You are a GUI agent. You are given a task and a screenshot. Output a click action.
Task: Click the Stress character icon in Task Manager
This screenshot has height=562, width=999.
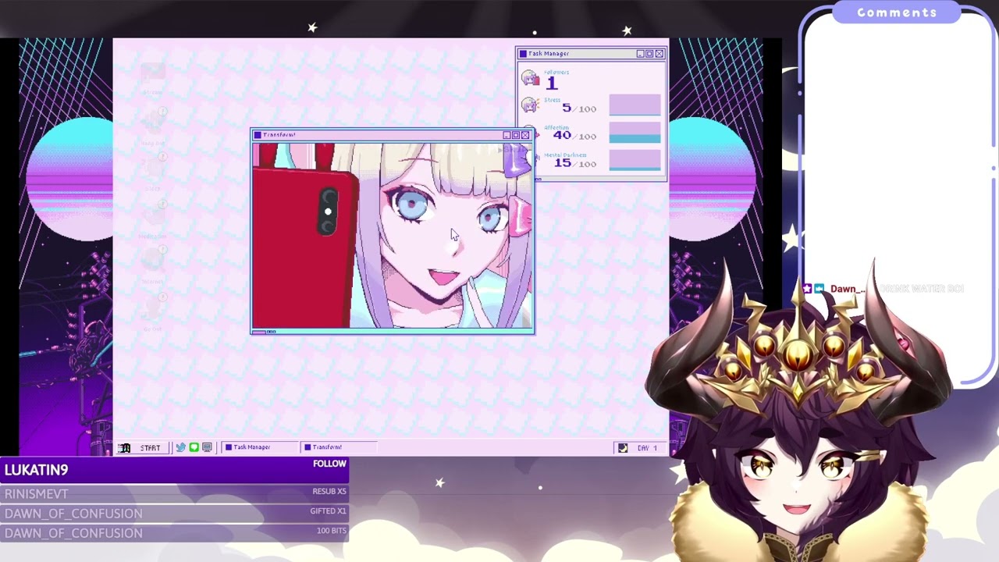[530, 105]
